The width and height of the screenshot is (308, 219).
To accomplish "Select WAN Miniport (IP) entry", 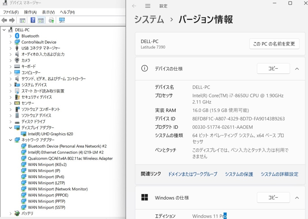I will [44, 171].
